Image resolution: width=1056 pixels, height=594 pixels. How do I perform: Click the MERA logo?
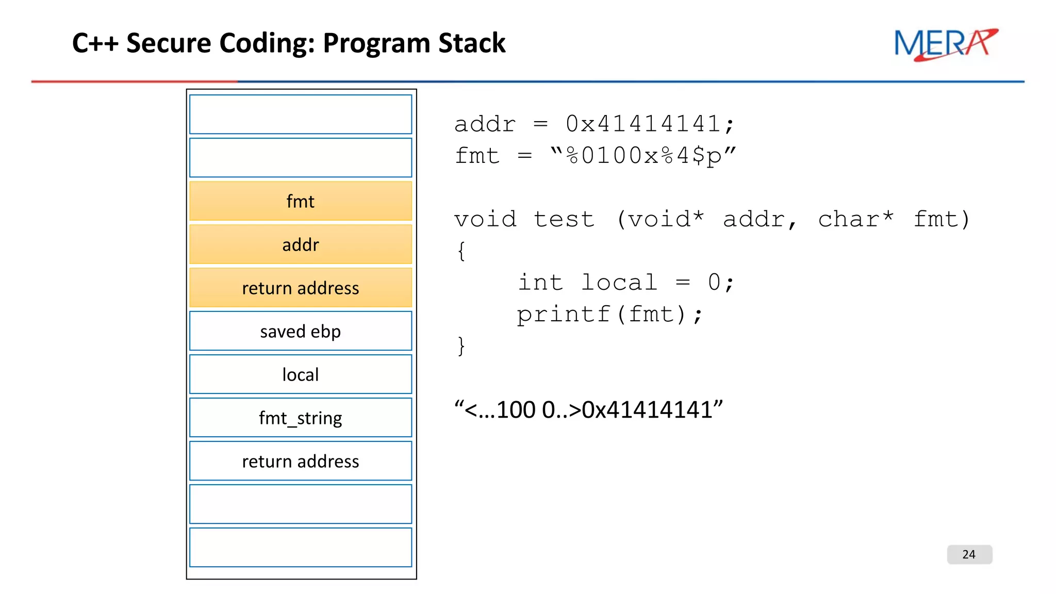tap(945, 44)
